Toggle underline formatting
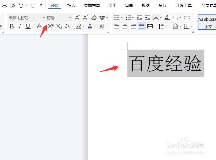 (28, 26)
